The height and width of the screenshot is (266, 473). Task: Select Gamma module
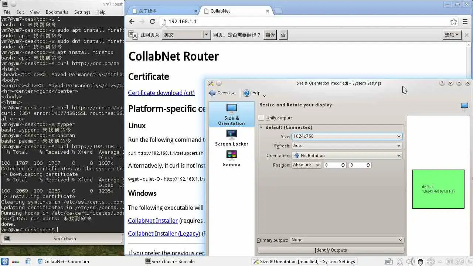tap(231, 159)
